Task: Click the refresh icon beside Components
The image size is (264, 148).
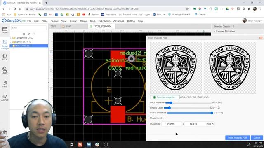Action: coord(32,38)
